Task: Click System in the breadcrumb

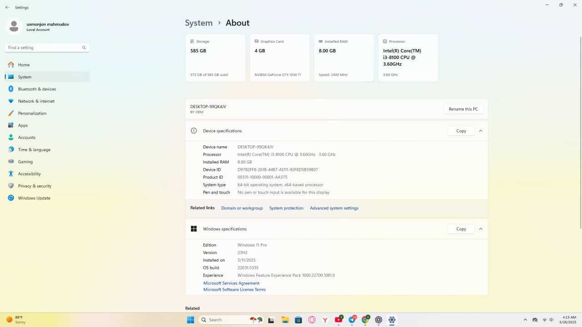Action: (199, 23)
